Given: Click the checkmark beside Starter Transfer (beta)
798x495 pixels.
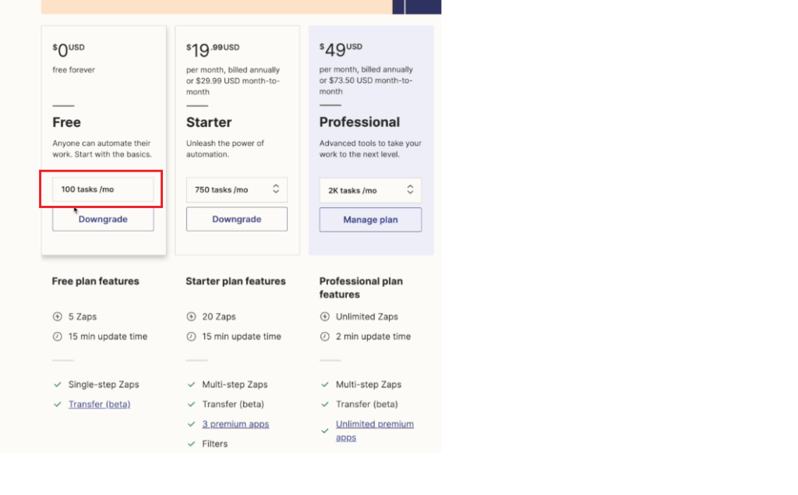Looking at the screenshot, I should 192,405.
